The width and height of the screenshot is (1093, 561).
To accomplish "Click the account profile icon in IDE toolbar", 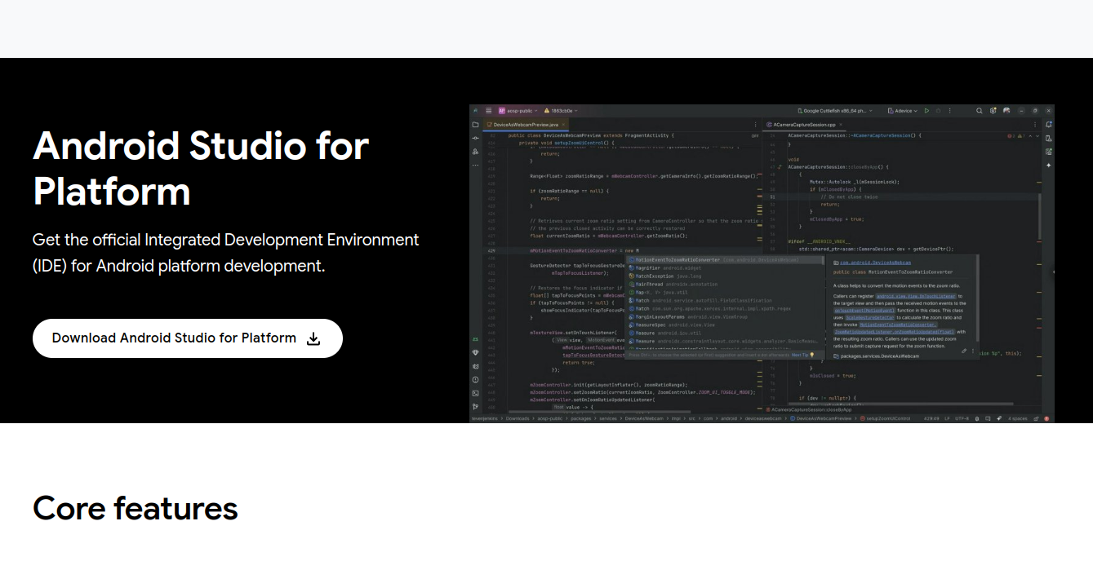I will point(1006,111).
